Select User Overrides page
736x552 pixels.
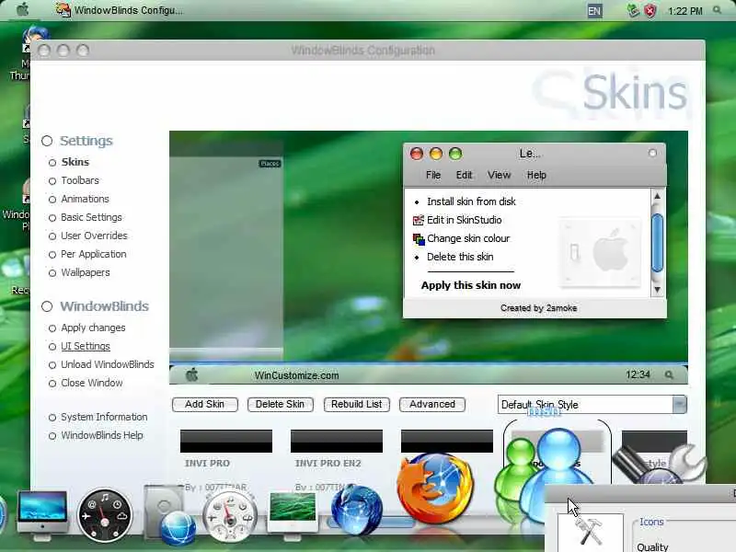(x=94, y=236)
